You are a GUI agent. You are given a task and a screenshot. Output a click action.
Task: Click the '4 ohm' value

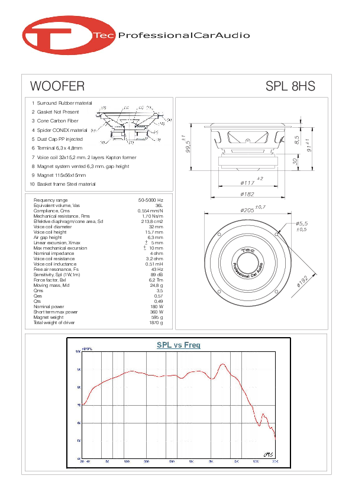157,254
